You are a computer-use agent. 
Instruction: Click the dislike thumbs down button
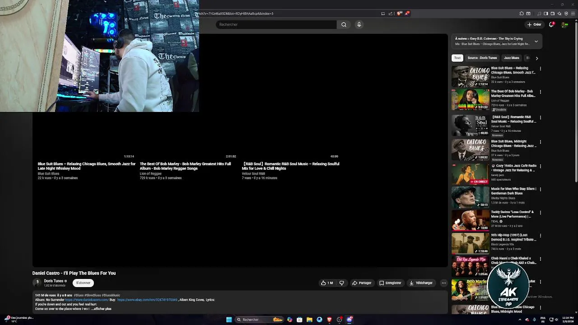pyautogui.click(x=341, y=283)
